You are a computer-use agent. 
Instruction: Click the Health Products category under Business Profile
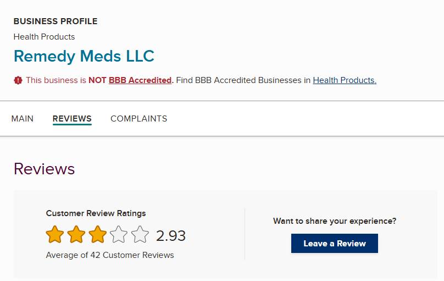pyautogui.click(x=45, y=37)
